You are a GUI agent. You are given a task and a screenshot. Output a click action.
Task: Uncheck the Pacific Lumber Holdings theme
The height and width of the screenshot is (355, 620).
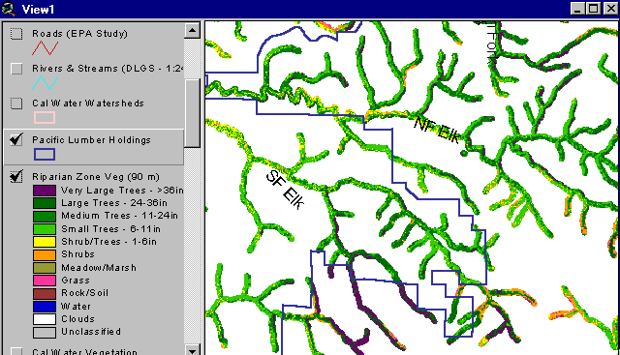[16, 139]
